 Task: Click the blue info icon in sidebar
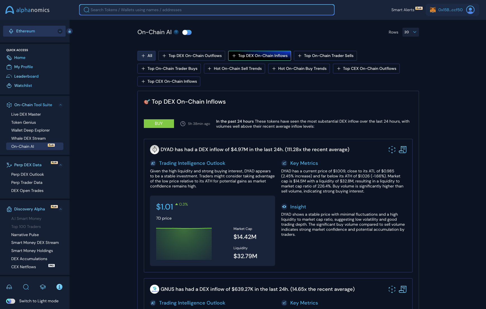(x=59, y=287)
